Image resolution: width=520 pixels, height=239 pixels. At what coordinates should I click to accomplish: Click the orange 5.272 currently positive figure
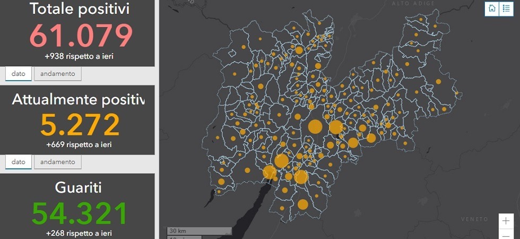click(x=80, y=125)
